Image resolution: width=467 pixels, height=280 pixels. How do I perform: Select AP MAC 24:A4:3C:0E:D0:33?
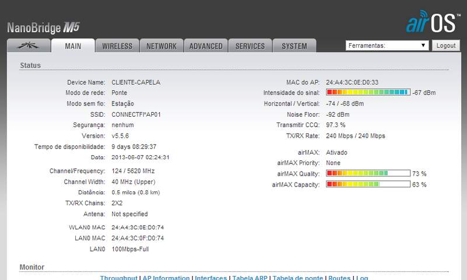point(352,82)
